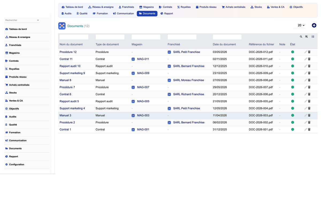Open the Contrat 1 document link

[65, 130]
